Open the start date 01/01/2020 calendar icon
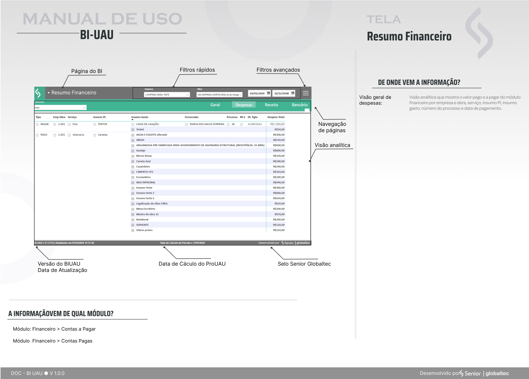The width and height of the screenshot is (529, 379). click(268, 93)
